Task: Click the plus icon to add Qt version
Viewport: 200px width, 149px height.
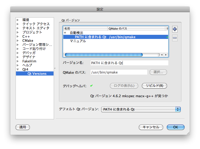Action: click(x=175, y=29)
